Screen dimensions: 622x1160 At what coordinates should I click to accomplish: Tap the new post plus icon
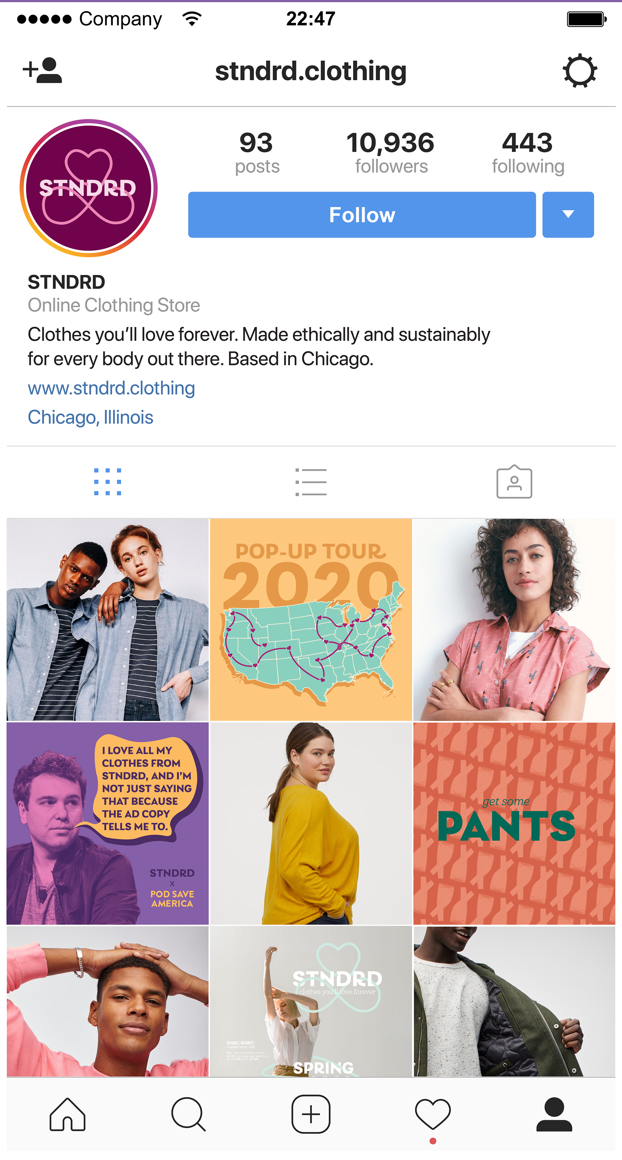311,1114
